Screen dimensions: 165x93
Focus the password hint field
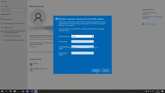(x=82, y=53)
